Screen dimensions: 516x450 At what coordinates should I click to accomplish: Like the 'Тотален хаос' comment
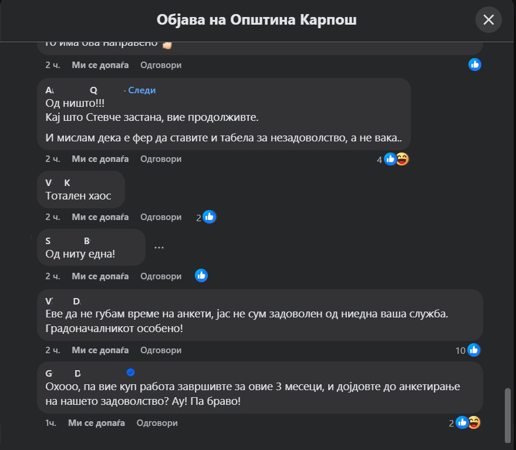click(100, 217)
